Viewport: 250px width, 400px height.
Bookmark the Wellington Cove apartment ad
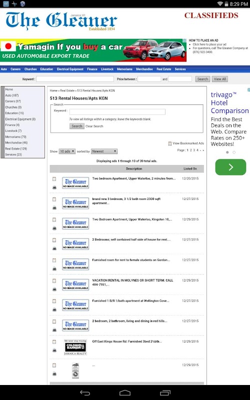pos(54,301)
